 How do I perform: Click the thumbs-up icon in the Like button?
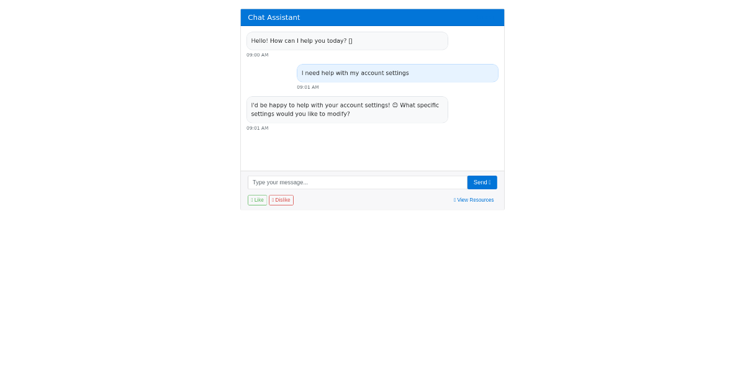tap(253, 200)
